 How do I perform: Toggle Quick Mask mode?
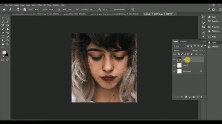[3, 60]
